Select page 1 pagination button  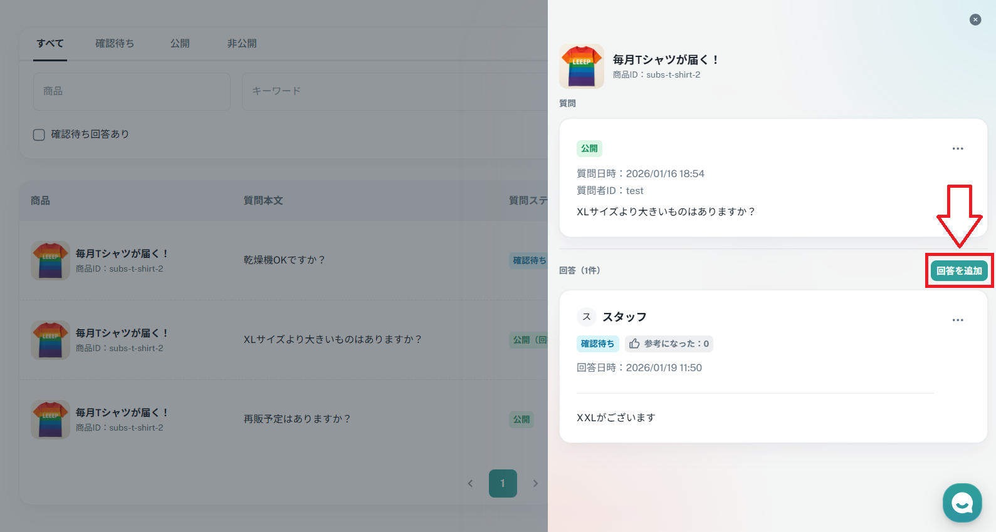click(x=503, y=483)
